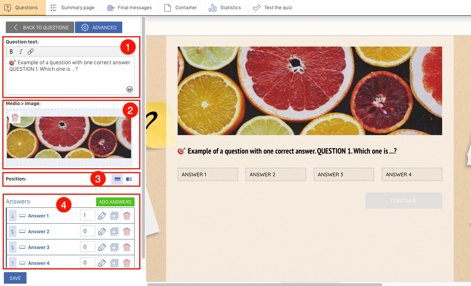Select the image-beside-text position option

click(129, 179)
